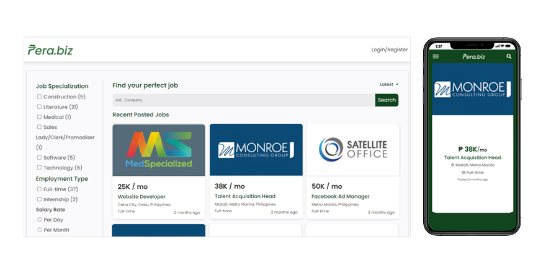This screenshot has width=546, height=273.
Task: Open the Latest sort dropdown
Action: (388, 84)
